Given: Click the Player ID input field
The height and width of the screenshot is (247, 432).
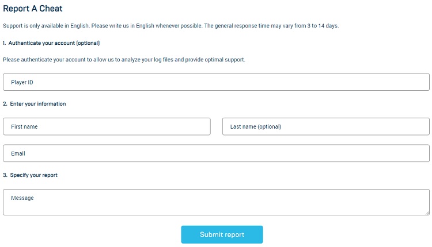Looking at the screenshot, I should 216,82.
